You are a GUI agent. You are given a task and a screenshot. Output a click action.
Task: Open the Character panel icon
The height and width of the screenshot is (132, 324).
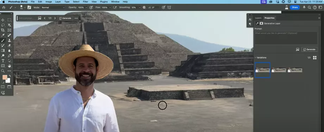250,19
